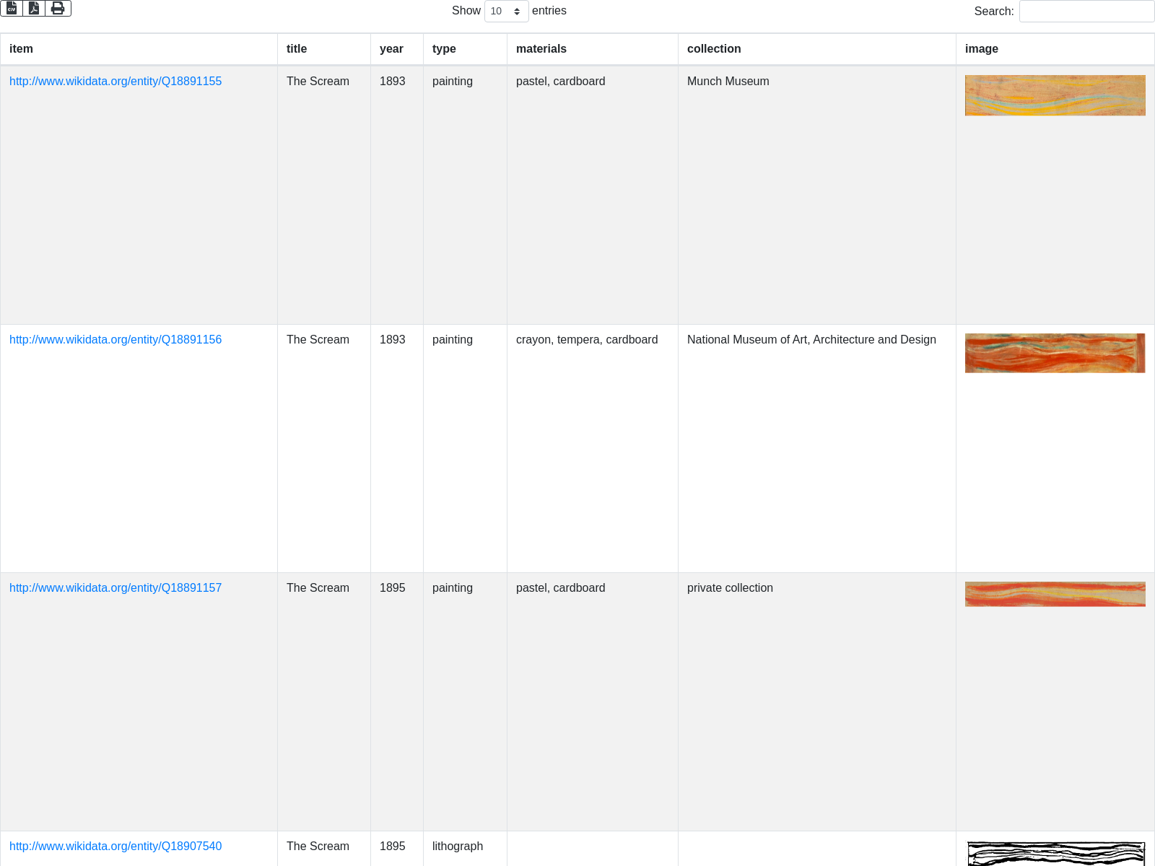Open the Show entries dropdown

point(506,11)
